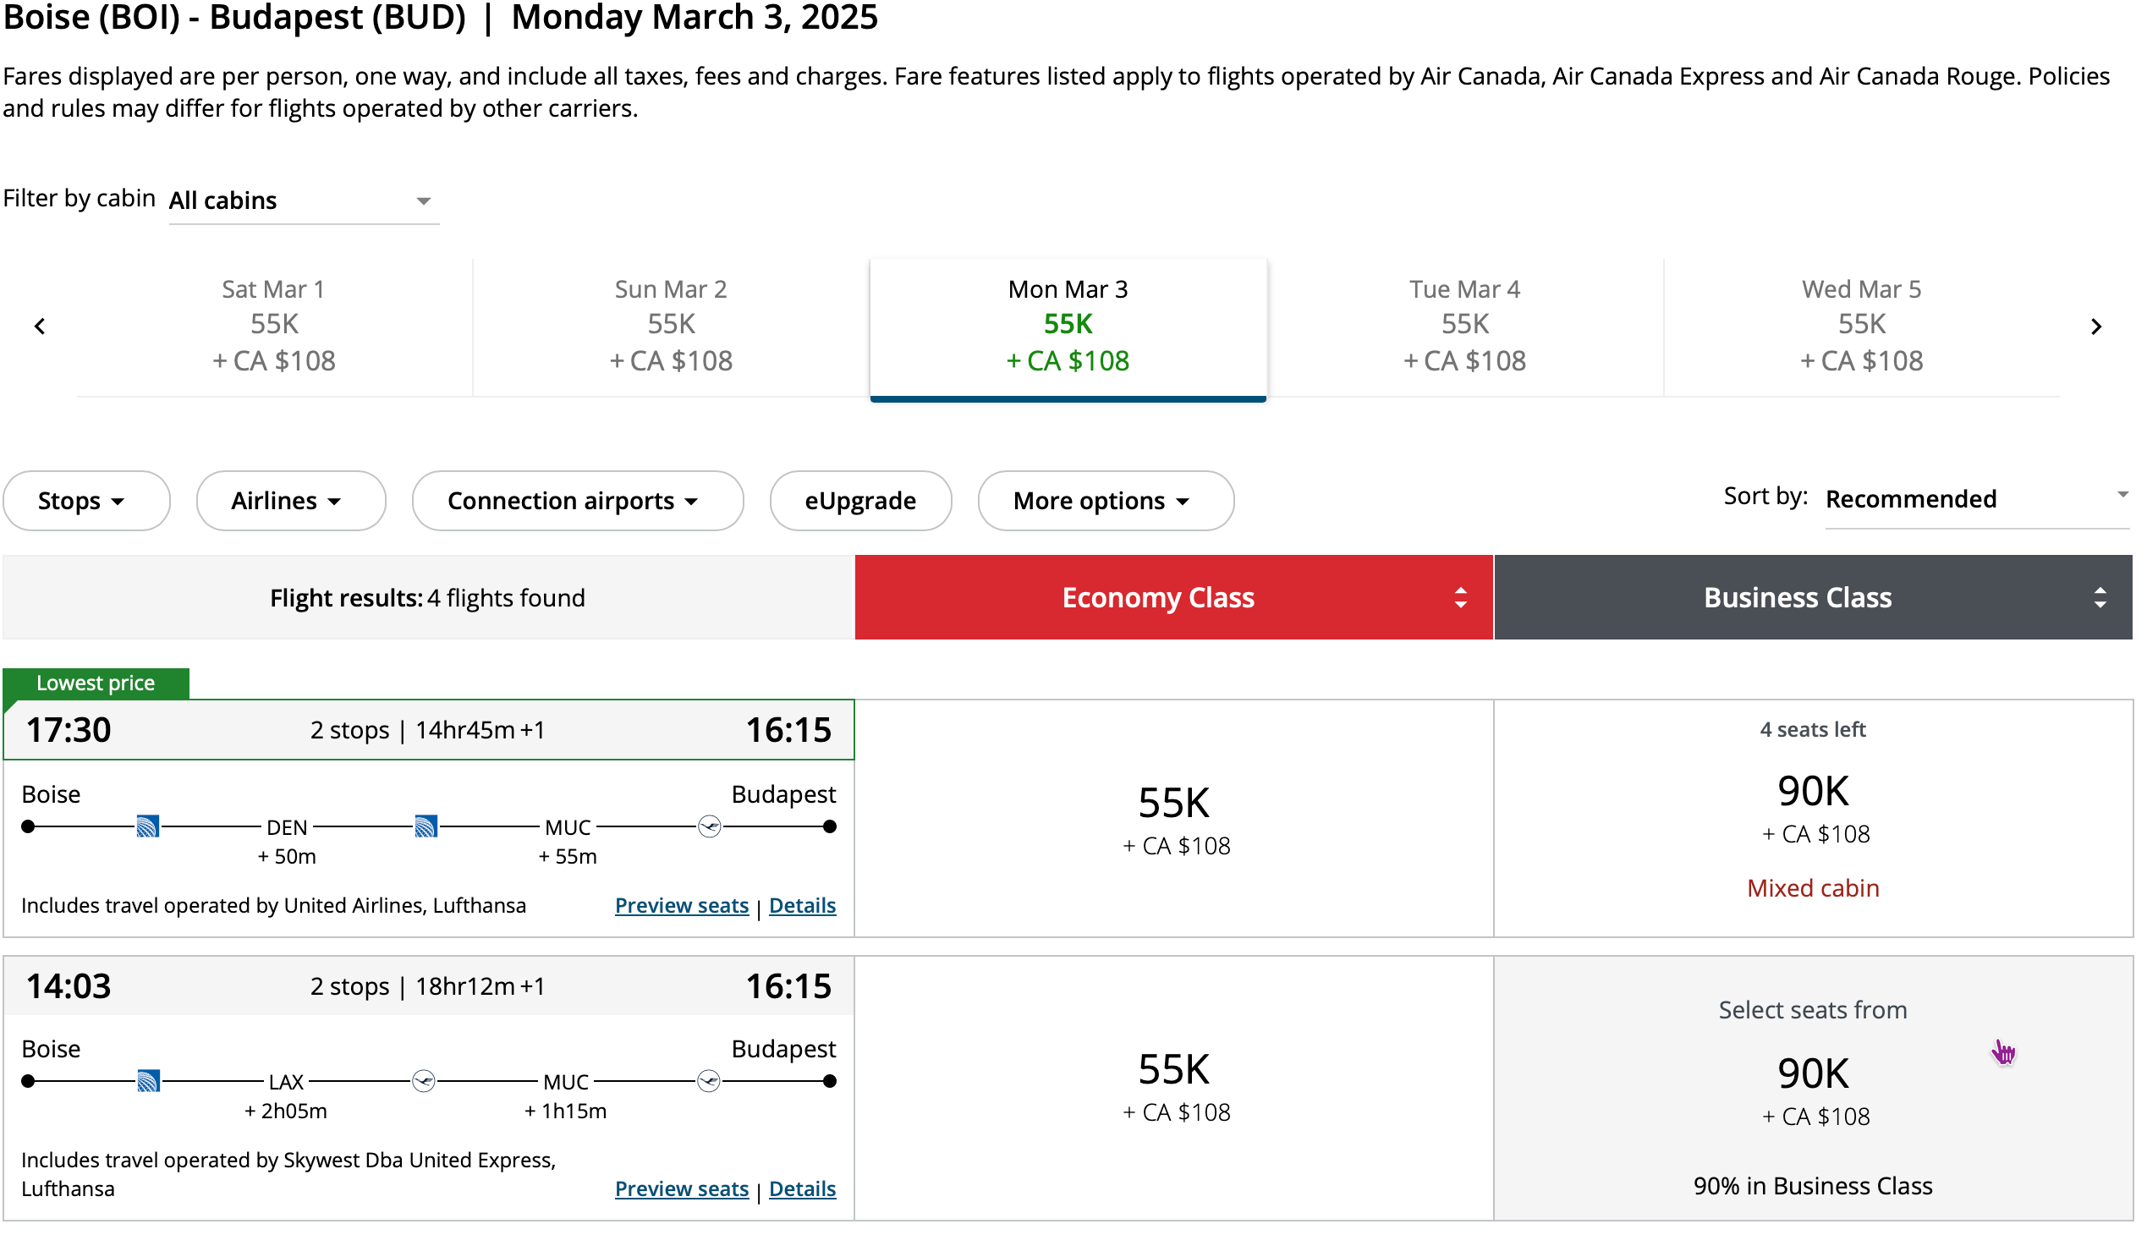Open the Airlines filter dropdown
Screen dimensions: 2147x1235
290,501
